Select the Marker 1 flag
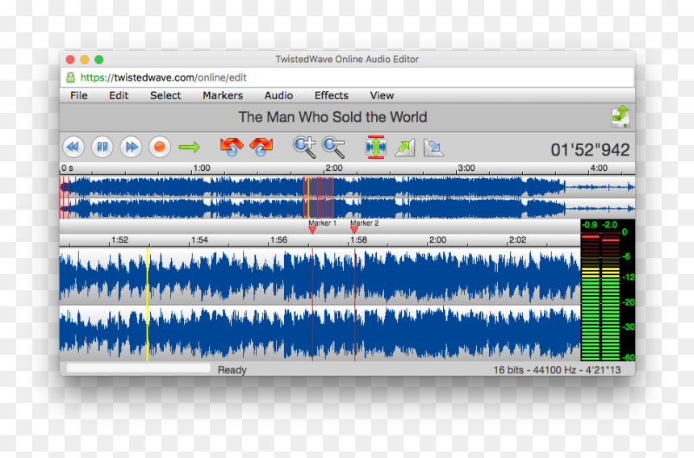This screenshot has height=458, width=694. tap(312, 230)
